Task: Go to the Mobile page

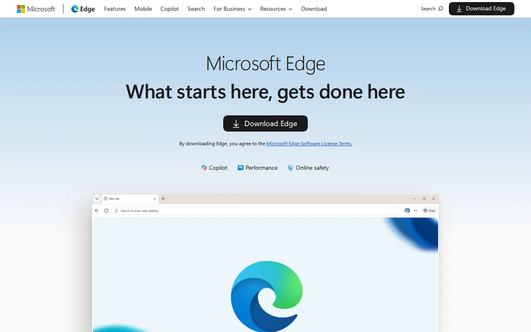Action: pos(143,9)
